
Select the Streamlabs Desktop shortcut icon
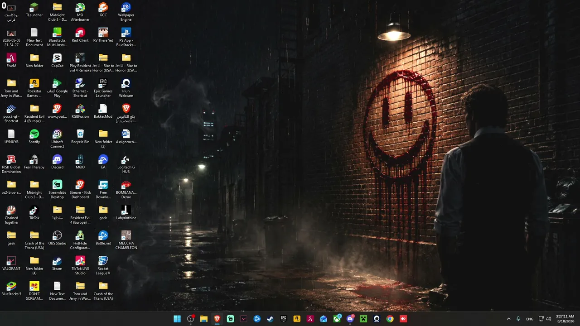pyautogui.click(x=57, y=190)
